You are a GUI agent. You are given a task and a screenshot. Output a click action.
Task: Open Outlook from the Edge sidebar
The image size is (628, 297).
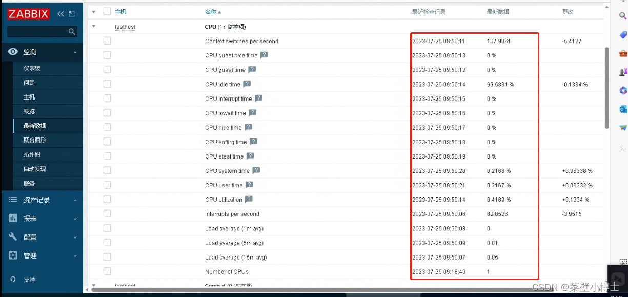pos(623,109)
